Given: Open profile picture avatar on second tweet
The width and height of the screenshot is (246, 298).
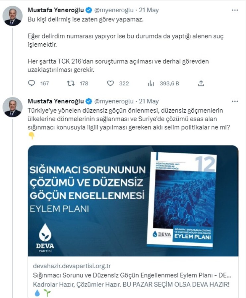Looking at the screenshot, I should (x=13, y=107).
